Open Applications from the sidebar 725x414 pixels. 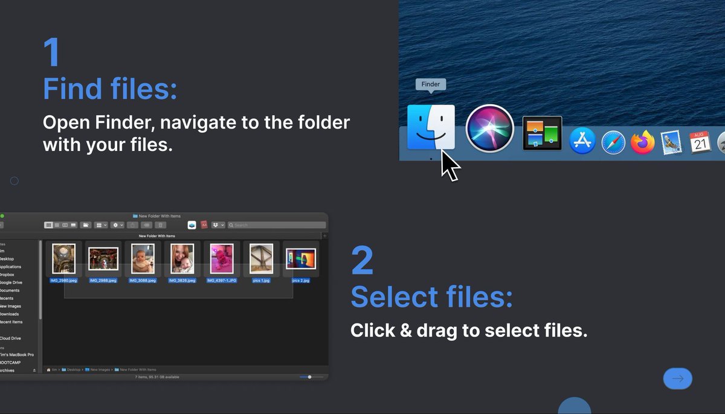[x=16, y=267]
